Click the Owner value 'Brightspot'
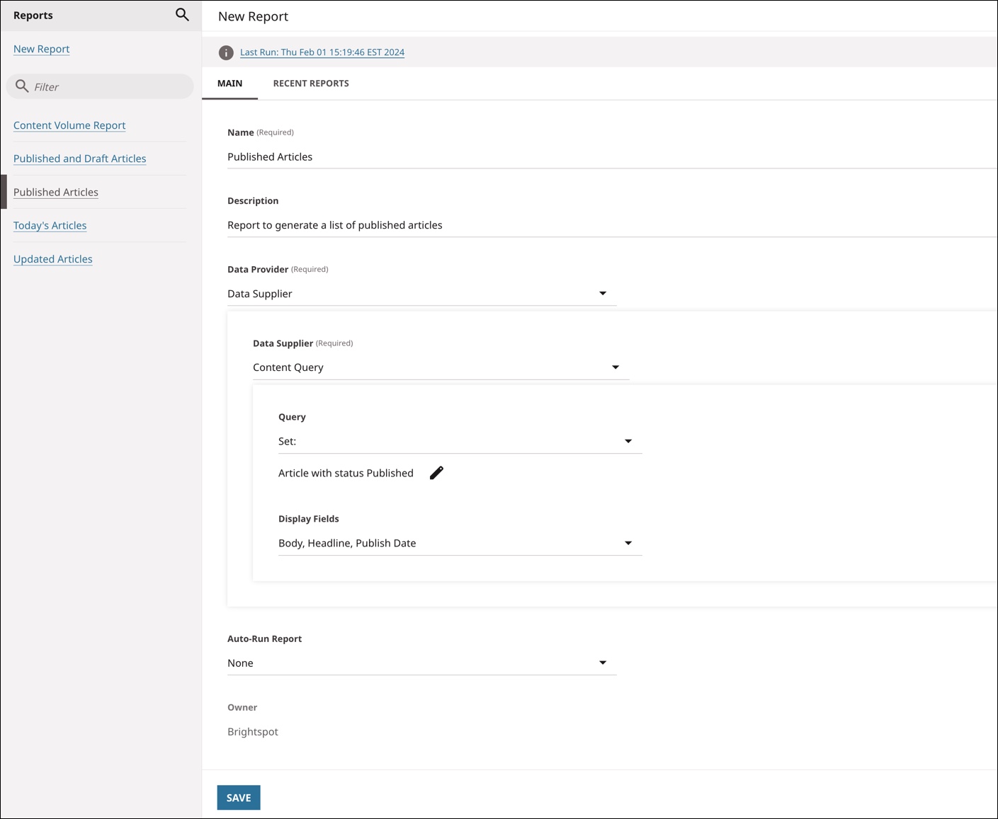 [253, 732]
